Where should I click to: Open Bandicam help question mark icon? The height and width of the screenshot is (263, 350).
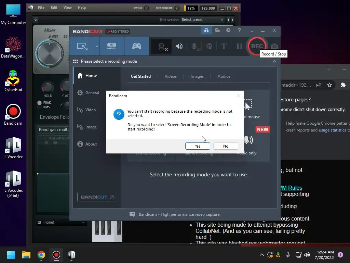(239, 30)
